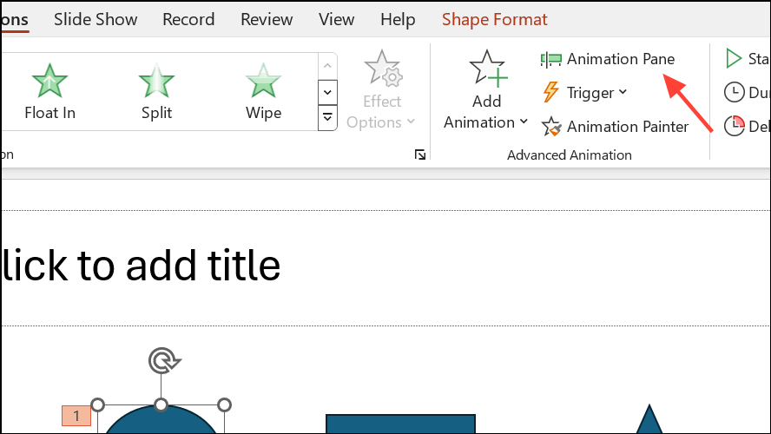Select the Animation Painter tool
Screen dimensions: 771x434
point(615,127)
